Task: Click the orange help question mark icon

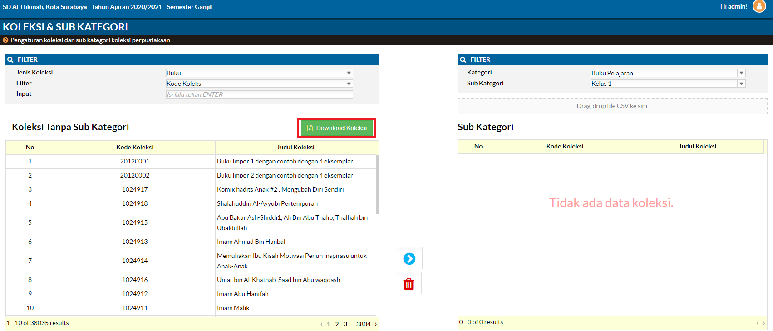Action: point(5,40)
